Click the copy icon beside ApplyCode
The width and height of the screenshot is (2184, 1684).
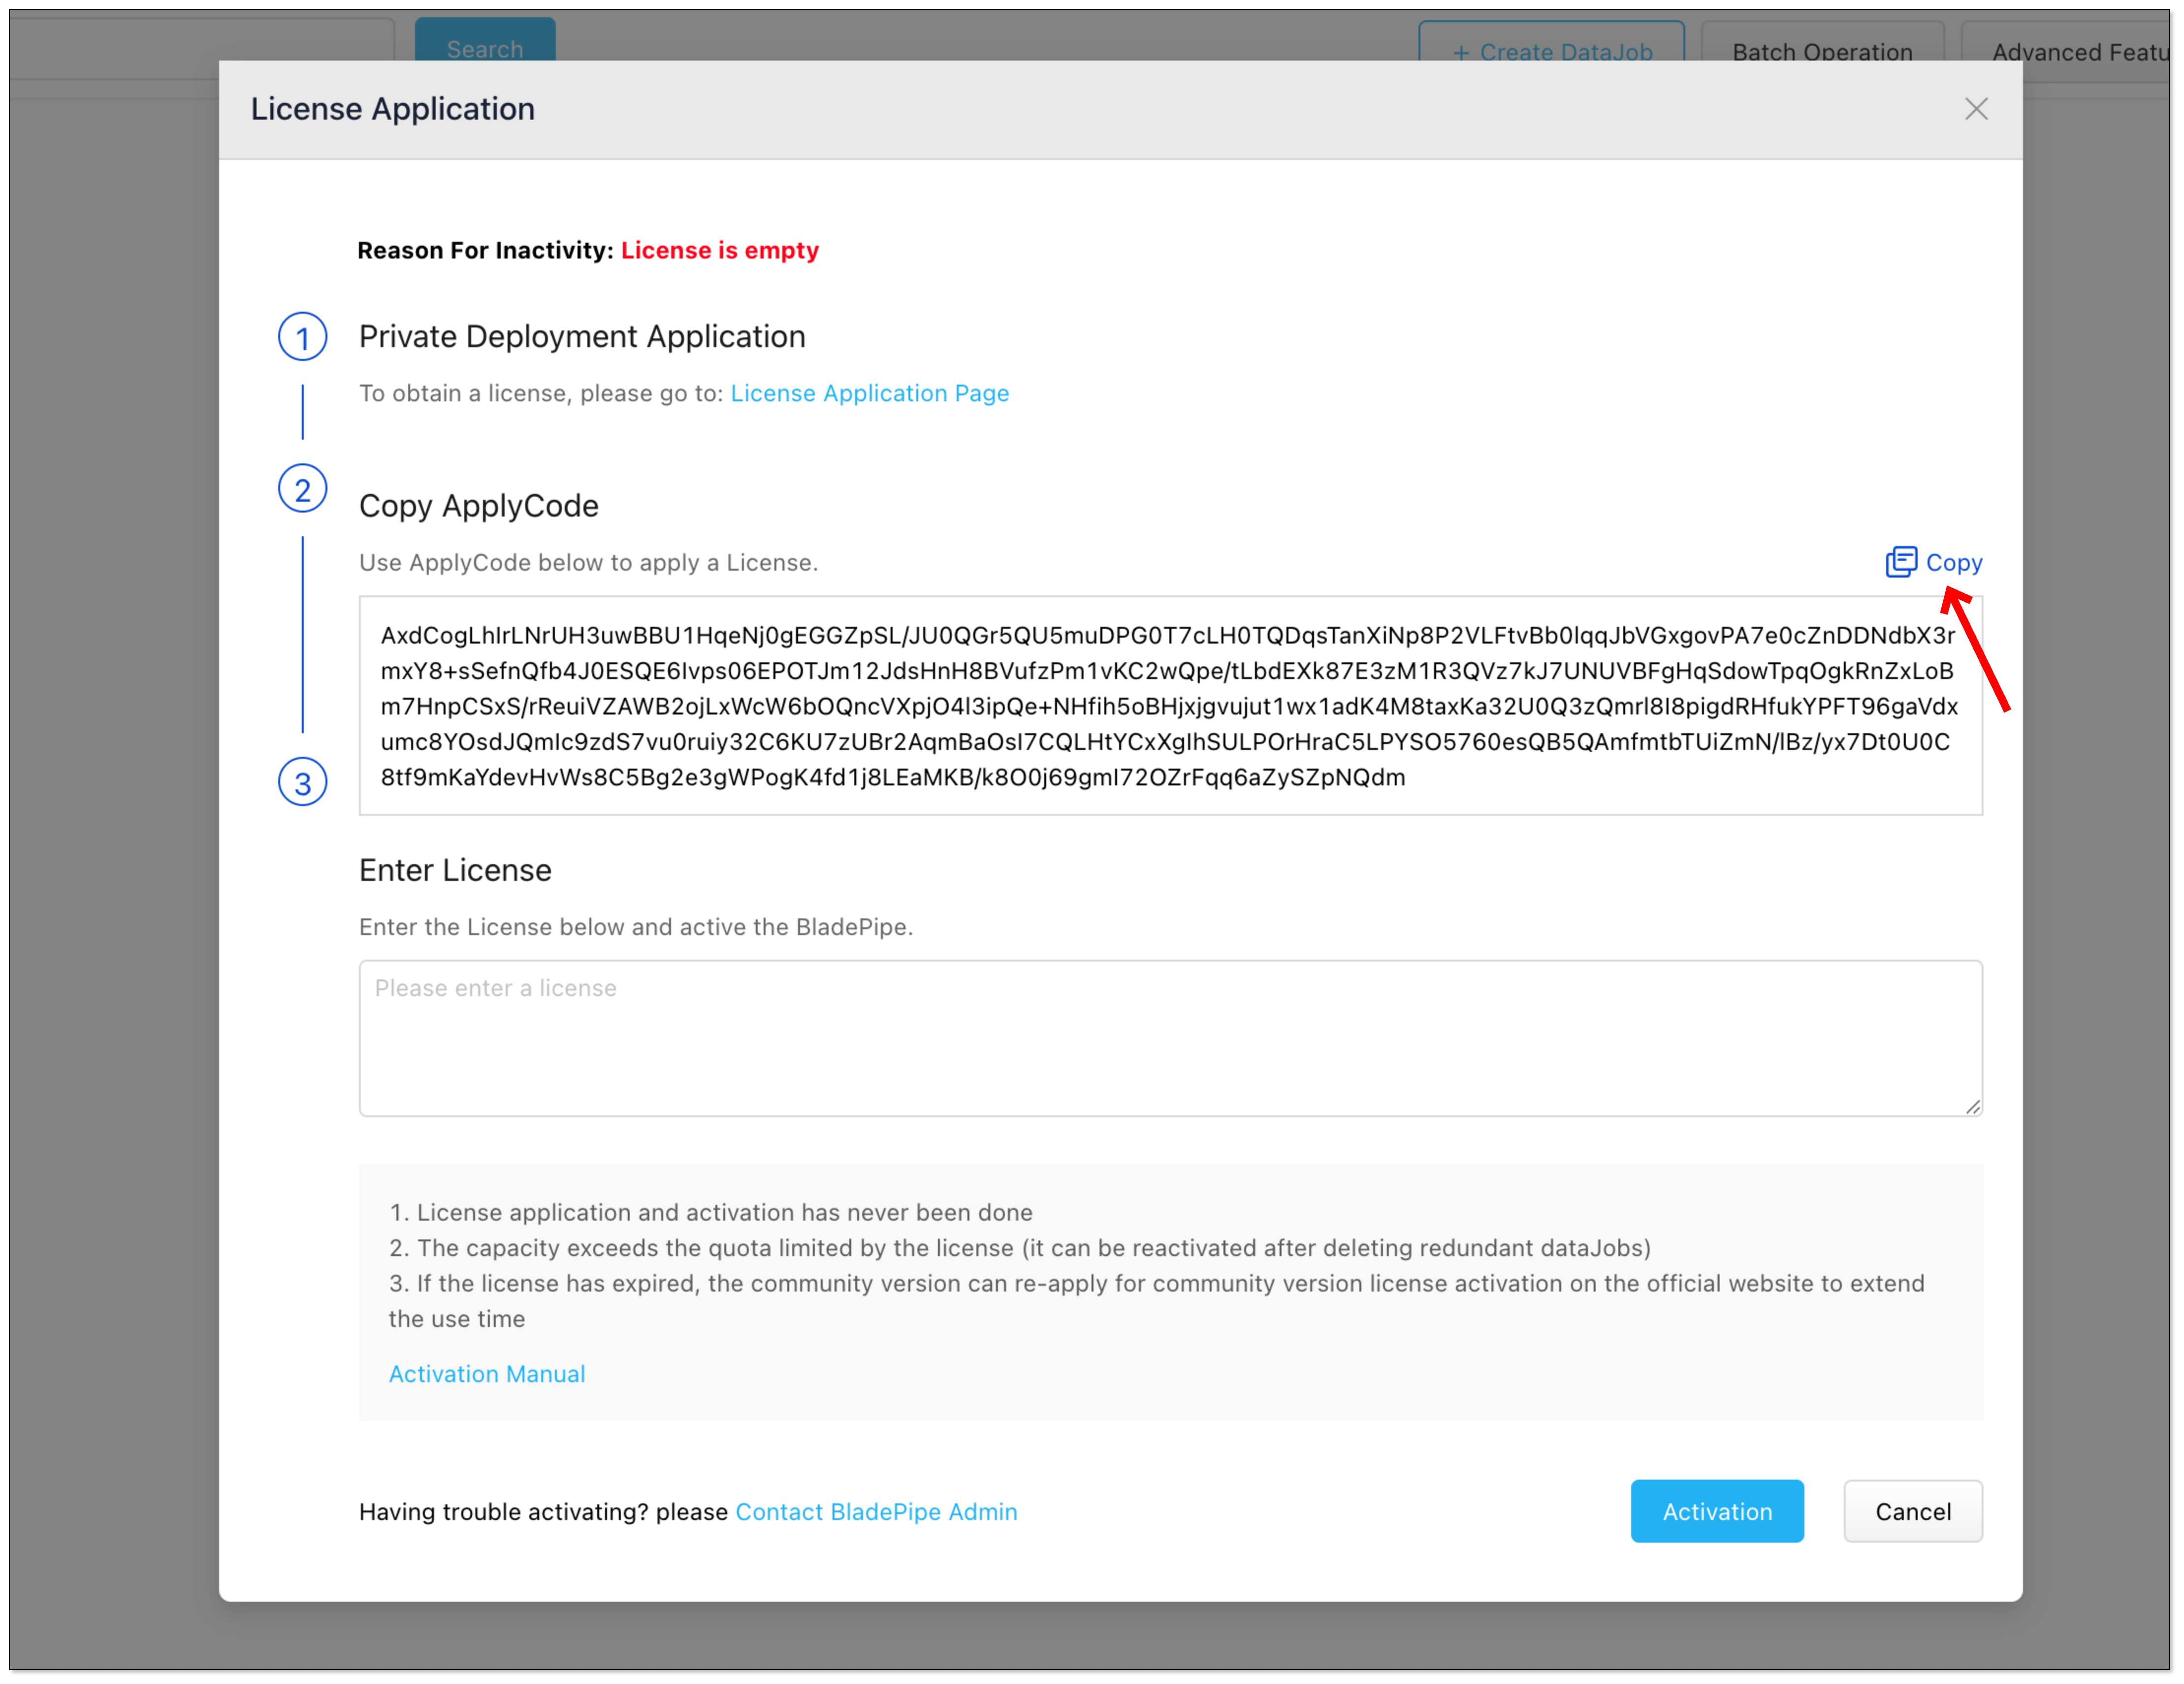pos(1900,562)
